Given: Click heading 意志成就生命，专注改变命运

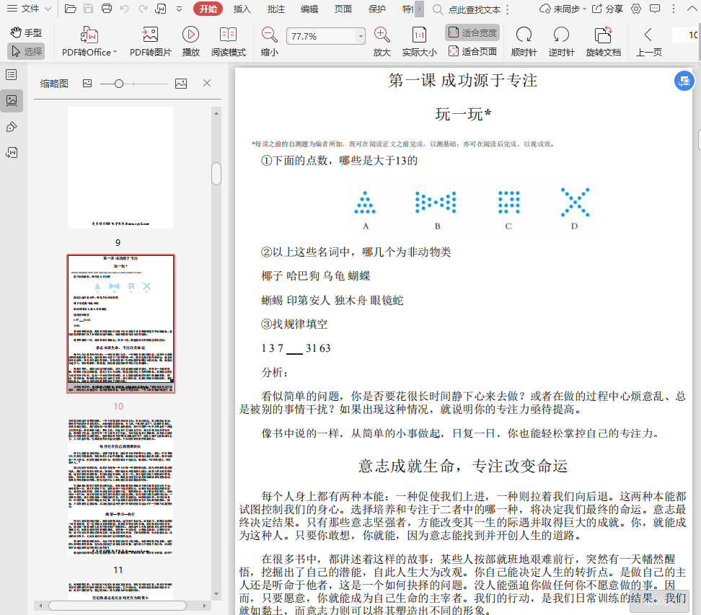Looking at the screenshot, I should 463,466.
